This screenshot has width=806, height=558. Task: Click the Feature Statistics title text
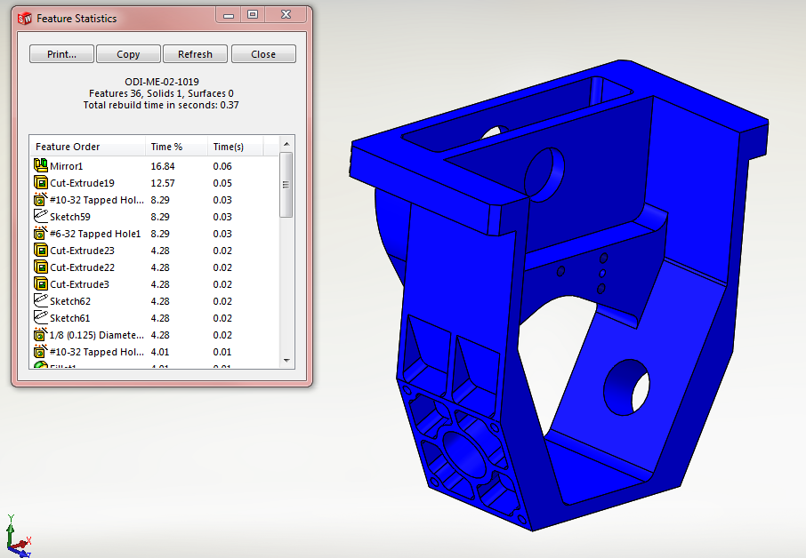(77, 19)
